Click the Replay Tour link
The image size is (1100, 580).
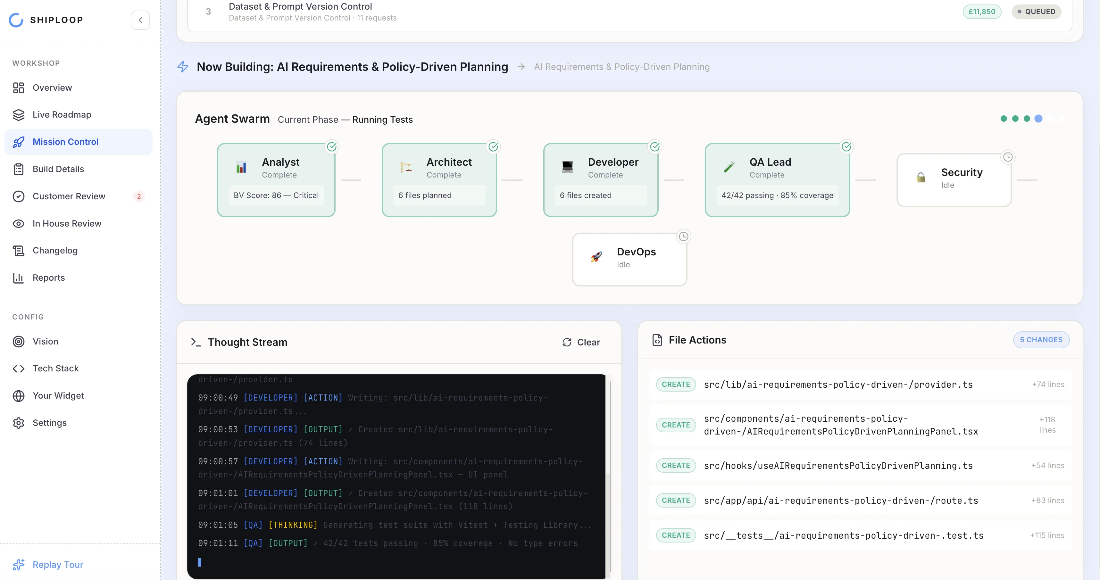point(58,565)
